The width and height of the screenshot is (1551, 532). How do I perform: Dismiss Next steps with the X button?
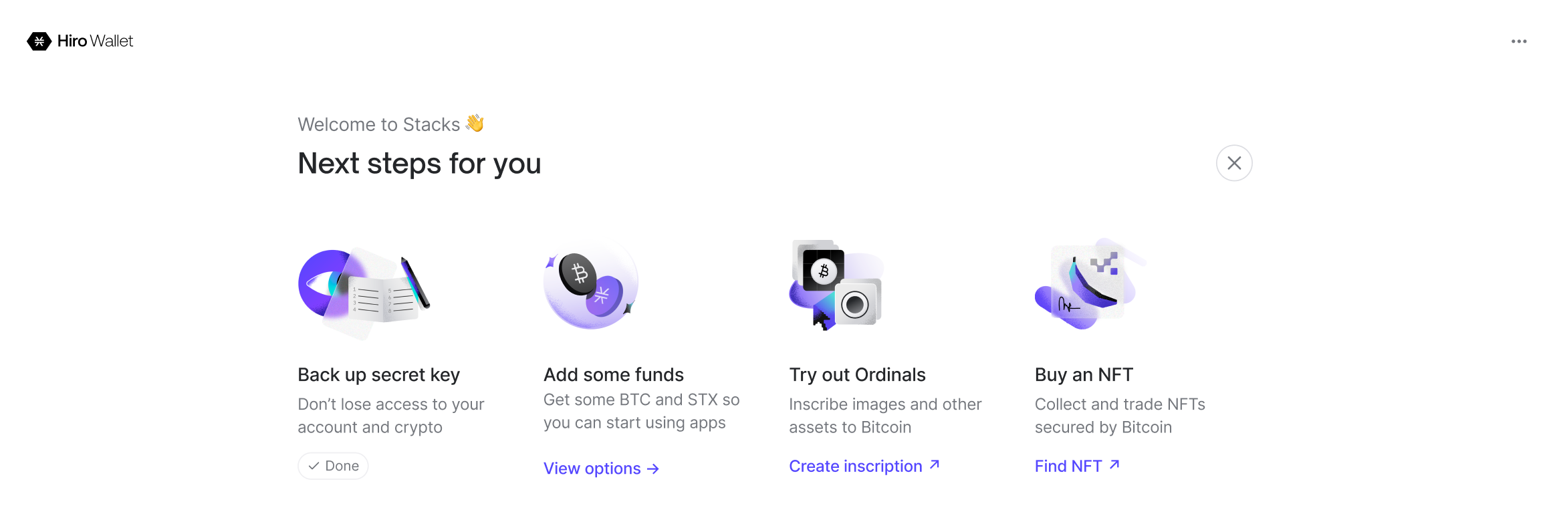click(1233, 162)
